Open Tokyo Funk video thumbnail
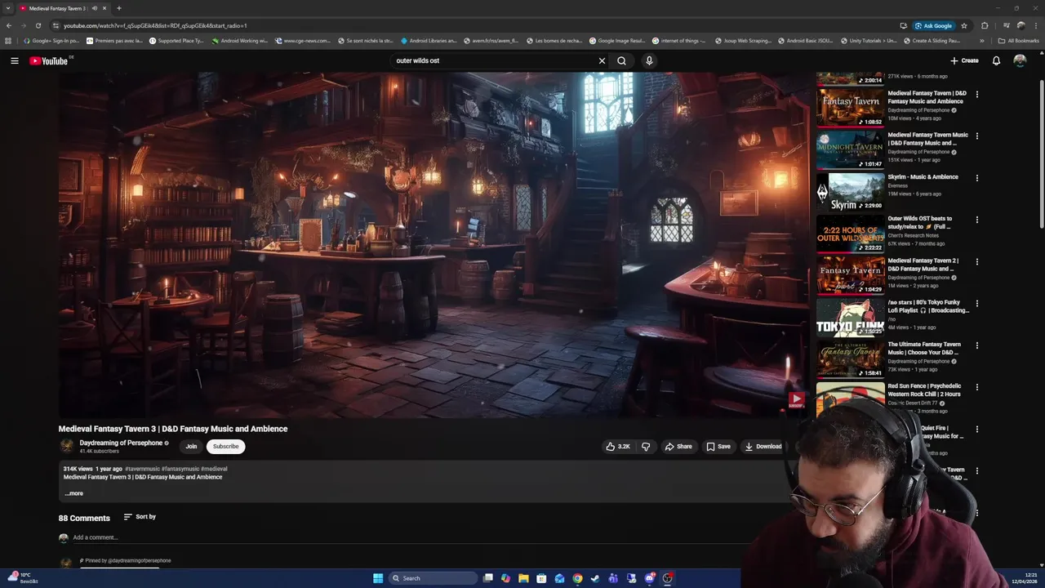The height and width of the screenshot is (588, 1045). 850,318
